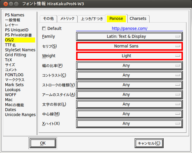The image size is (192, 153).
Task: Switch to the Charsets tab
Action: coord(138,19)
